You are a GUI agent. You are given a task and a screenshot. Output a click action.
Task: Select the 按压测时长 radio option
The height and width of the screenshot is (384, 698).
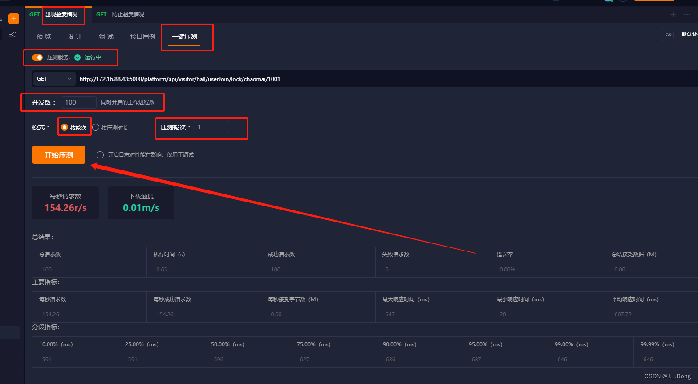pos(96,127)
